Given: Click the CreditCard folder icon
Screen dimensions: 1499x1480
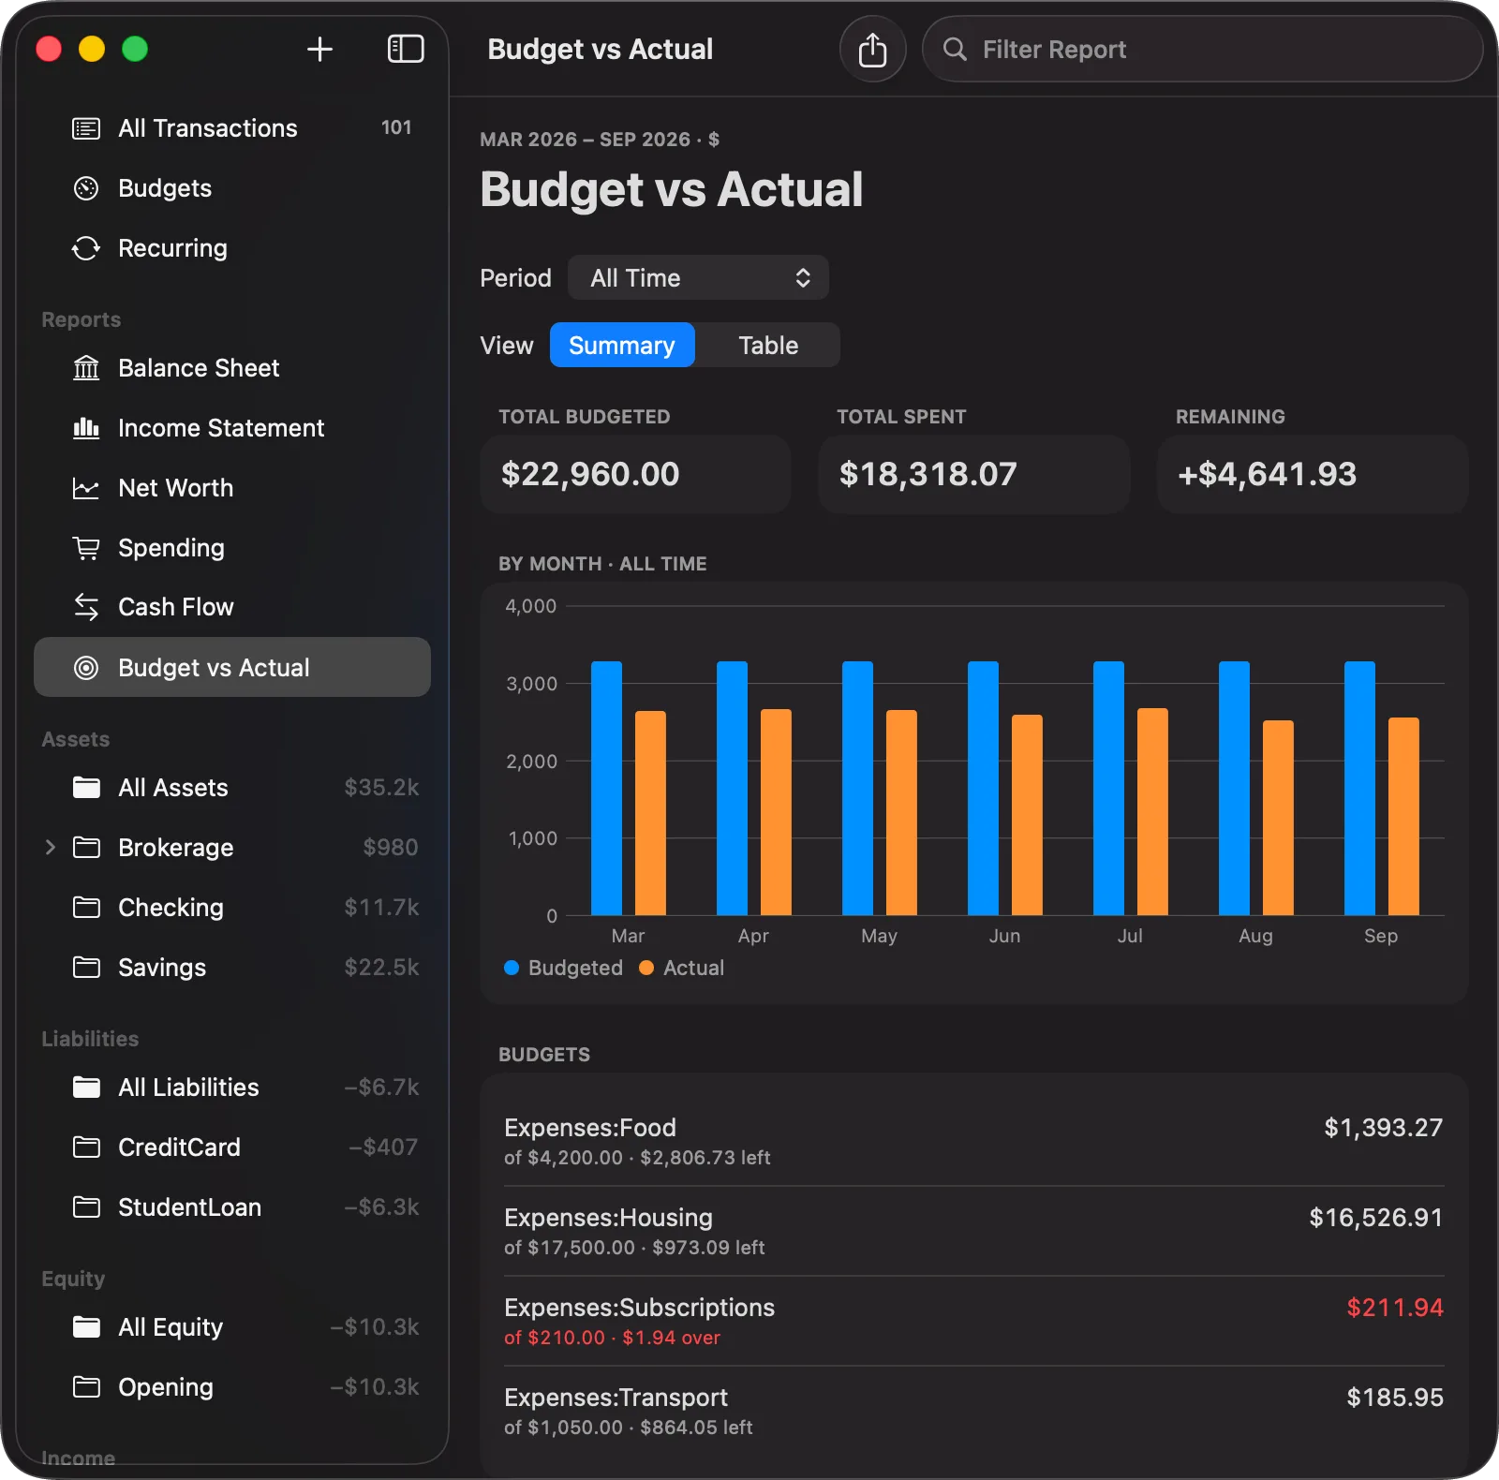Looking at the screenshot, I should pyautogui.click(x=86, y=1147).
